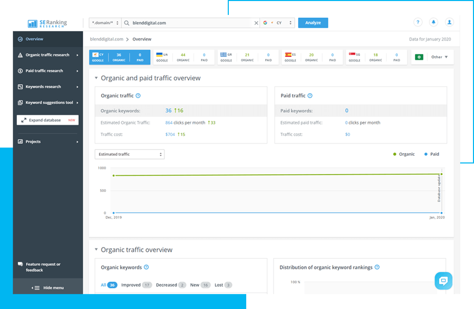Screen dimensions: 474x309
Task: Click the Projects sidebar icon
Action: pyautogui.click(x=20, y=141)
